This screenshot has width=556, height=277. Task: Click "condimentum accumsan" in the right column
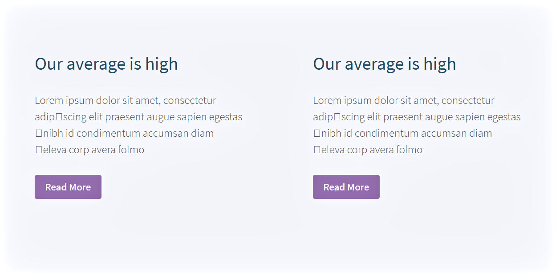(410, 134)
